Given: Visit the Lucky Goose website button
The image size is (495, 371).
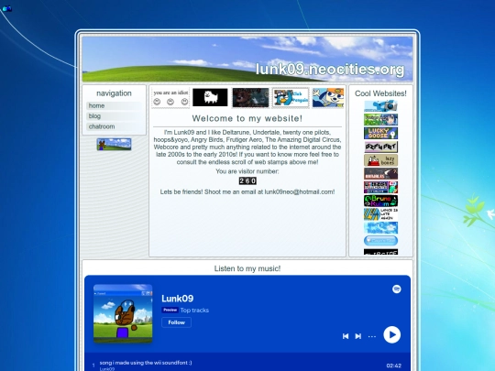Looking at the screenshot, I should point(380,133).
